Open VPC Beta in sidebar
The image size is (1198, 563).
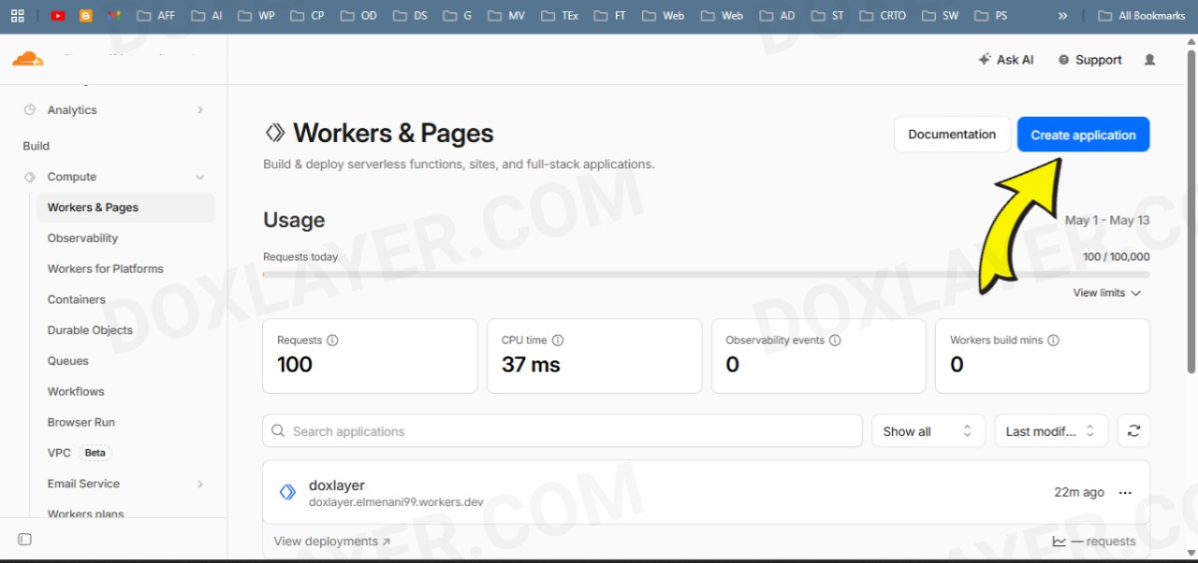click(79, 453)
